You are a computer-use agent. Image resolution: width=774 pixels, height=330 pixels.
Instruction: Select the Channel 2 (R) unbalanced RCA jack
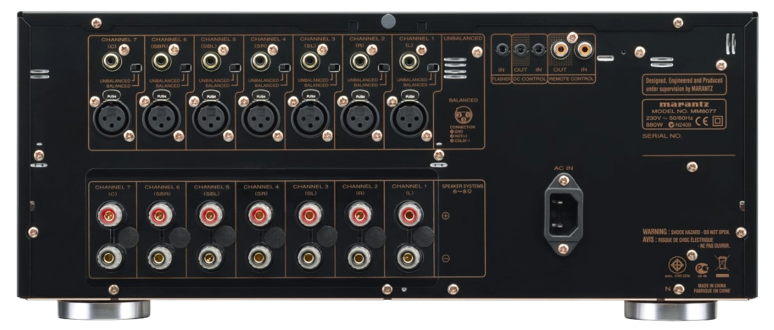click(x=358, y=63)
